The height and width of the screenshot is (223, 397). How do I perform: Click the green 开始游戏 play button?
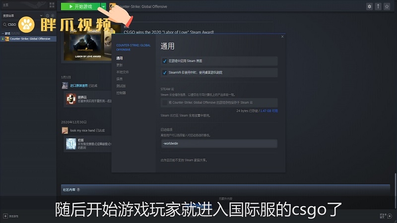[x=80, y=6]
